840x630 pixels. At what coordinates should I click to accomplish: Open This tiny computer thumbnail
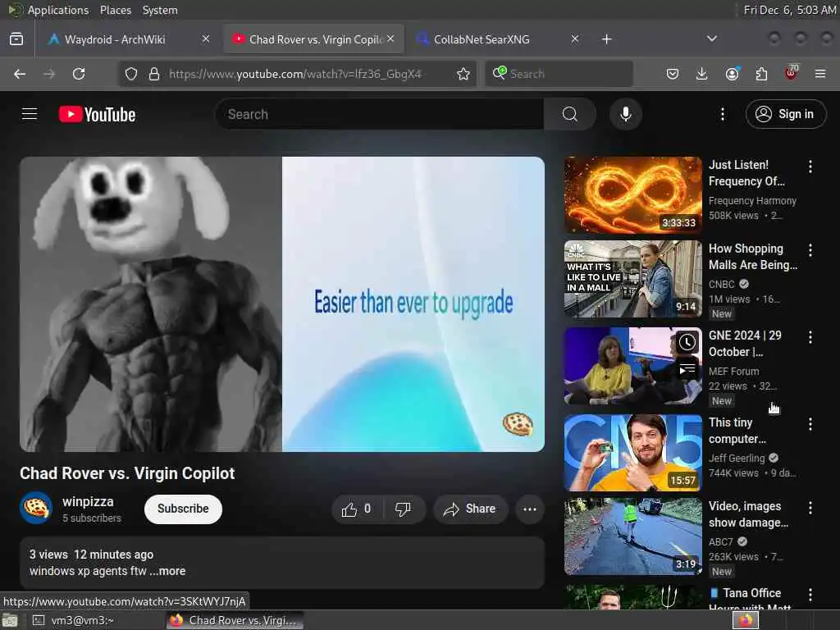click(632, 452)
